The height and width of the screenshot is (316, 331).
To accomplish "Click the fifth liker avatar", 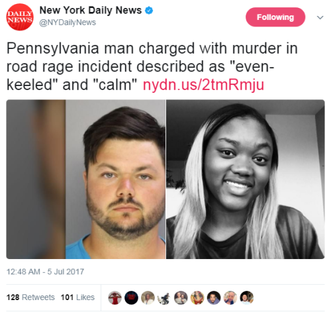I will point(181,297).
